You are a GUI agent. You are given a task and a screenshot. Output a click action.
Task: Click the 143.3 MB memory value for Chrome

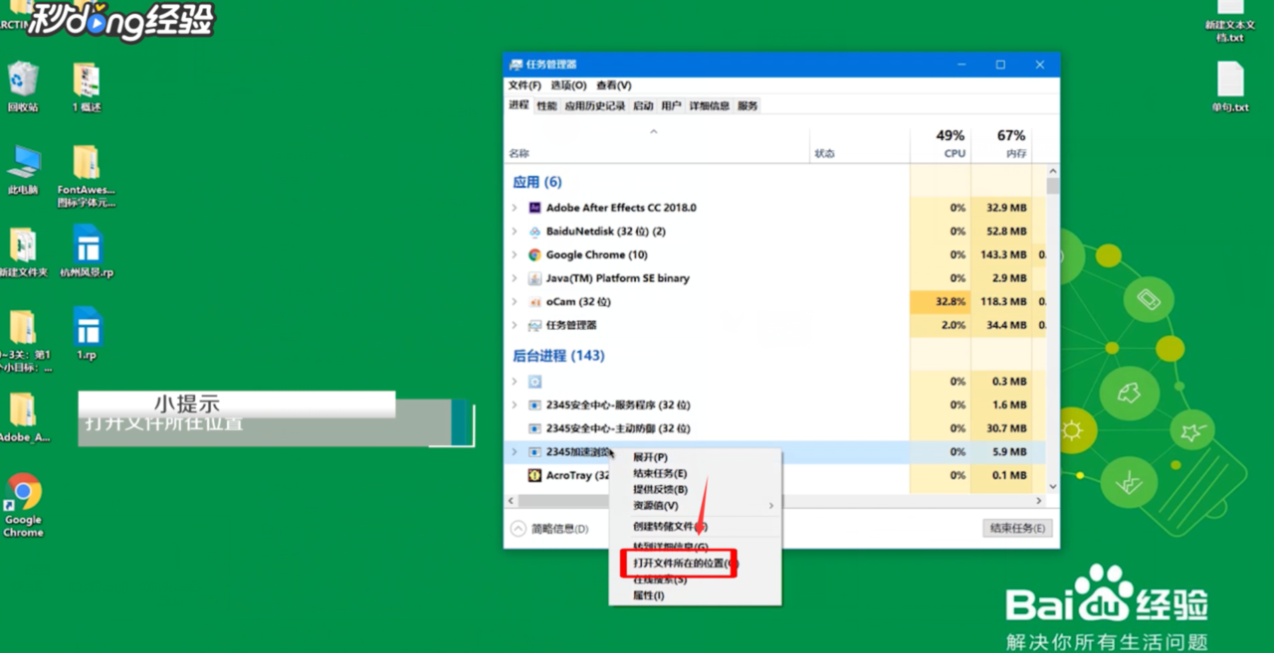pos(1001,254)
